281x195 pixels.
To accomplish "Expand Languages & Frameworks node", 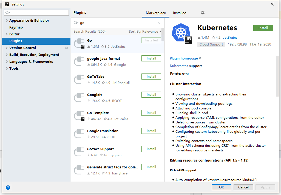I will (7, 61).
